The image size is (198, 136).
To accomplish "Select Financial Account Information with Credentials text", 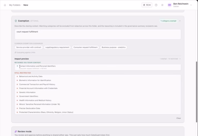I will pyautogui.click(x=38, y=88).
